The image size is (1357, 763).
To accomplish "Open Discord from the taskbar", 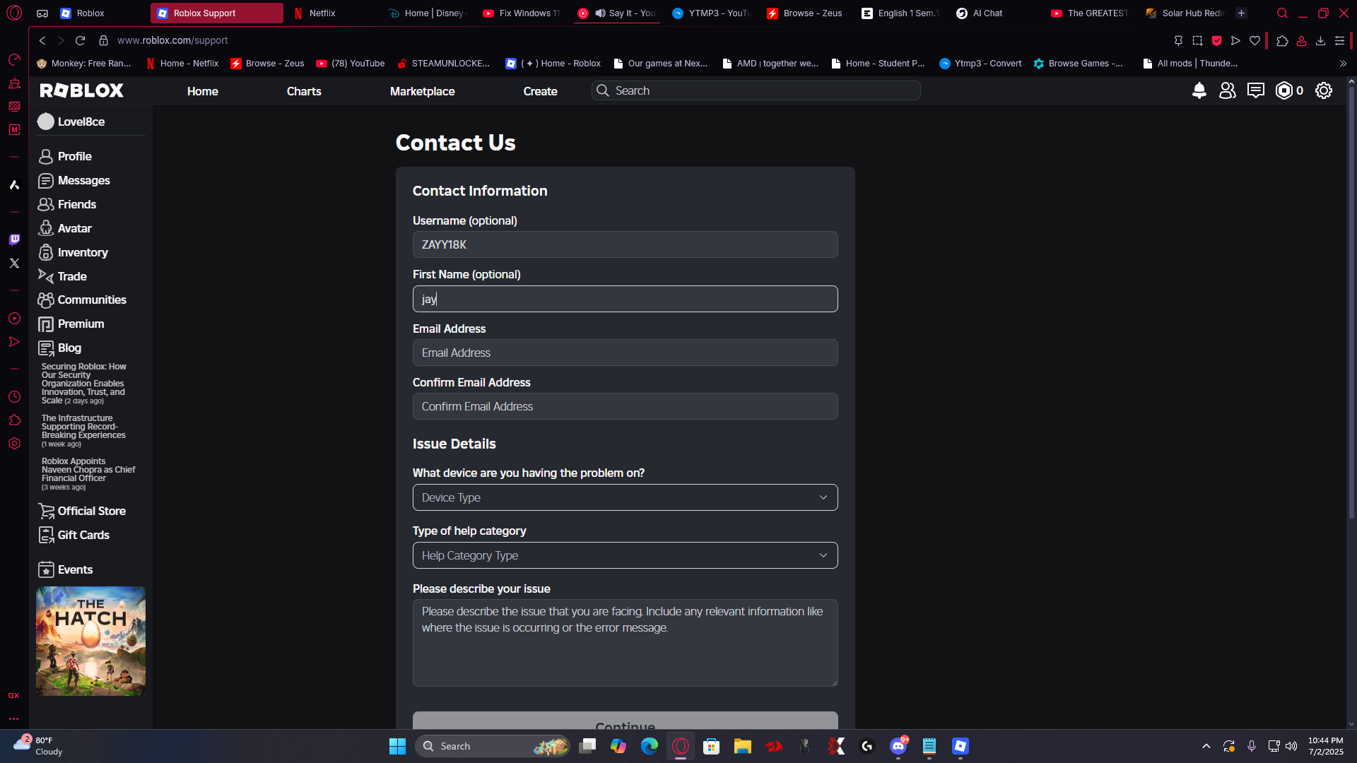I will point(898,746).
